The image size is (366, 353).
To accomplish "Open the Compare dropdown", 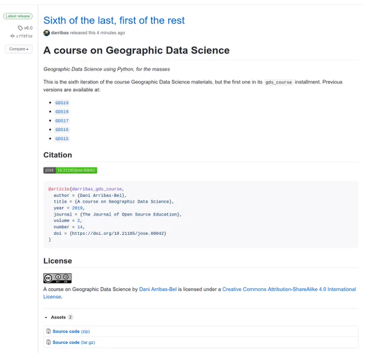I will (x=19, y=49).
